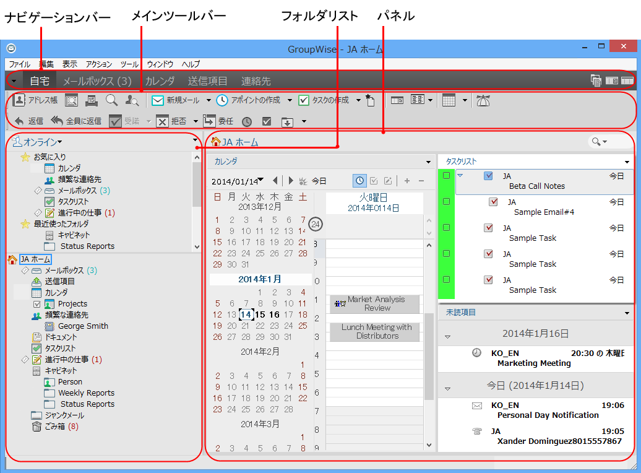Select the Weekly Reports folder

point(80,393)
